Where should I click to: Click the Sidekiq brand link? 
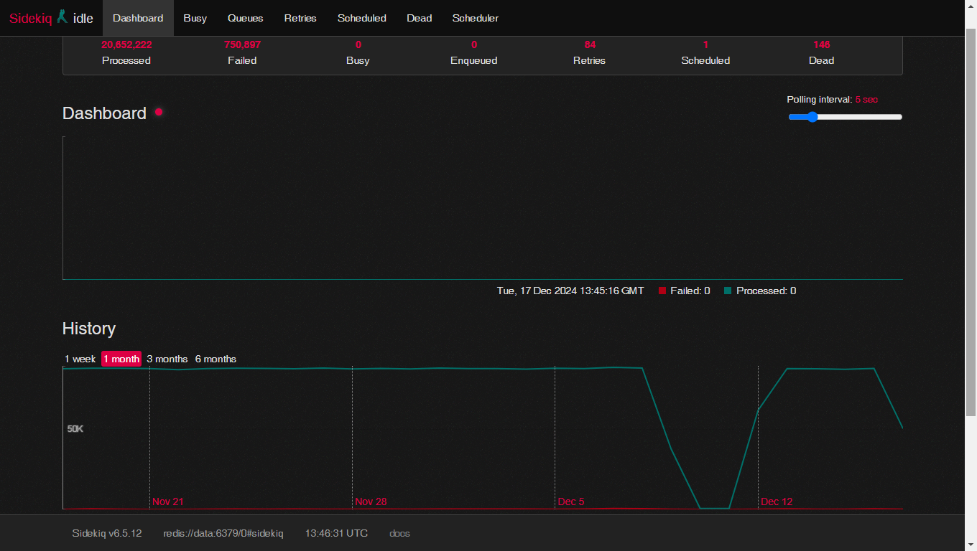pyautogui.click(x=30, y=19)
